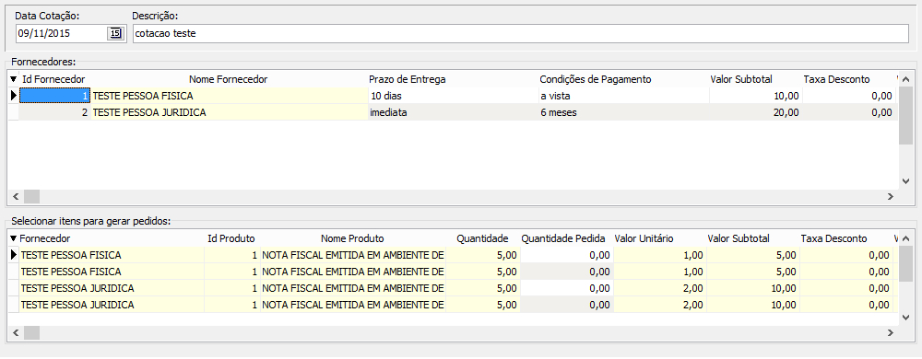The height and width of the screenshot is (359, 922).
Task: Select the Id Fornecedor cell showing 1
Action: coord(54,96)
